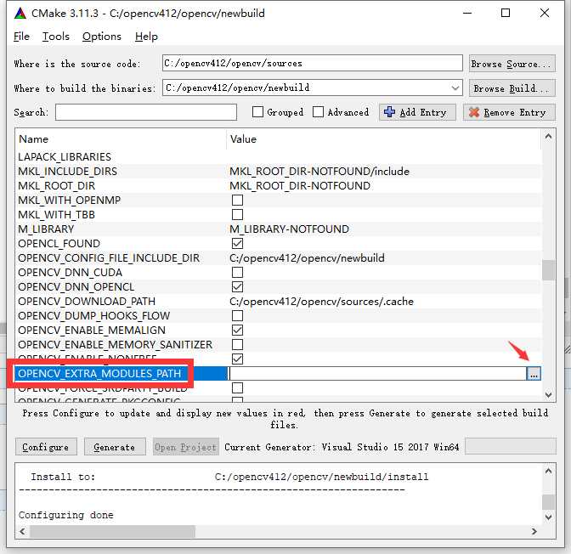This screenshot has width=571, height=554.
Task: Open the build binaries path dropdown
Action: pos(455,88)
